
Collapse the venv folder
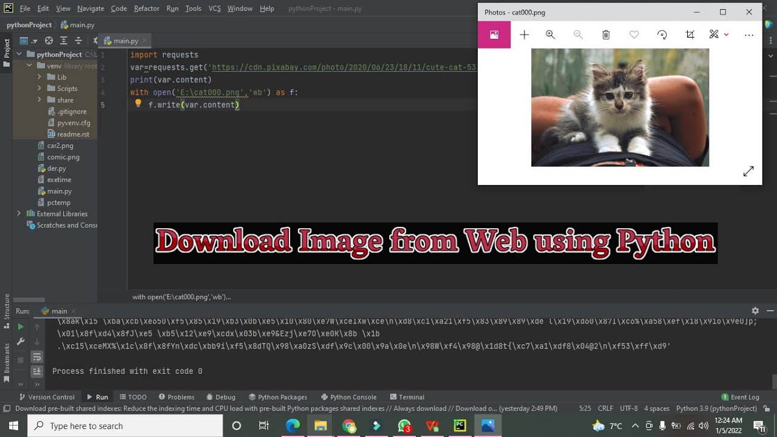(29, 66)
